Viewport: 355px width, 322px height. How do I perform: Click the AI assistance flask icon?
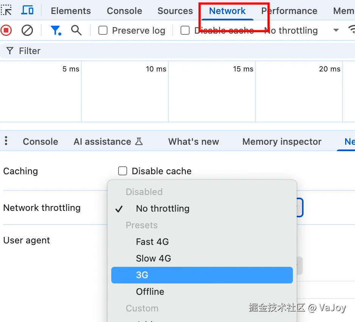pyautogui.click(x=139, y=142)
